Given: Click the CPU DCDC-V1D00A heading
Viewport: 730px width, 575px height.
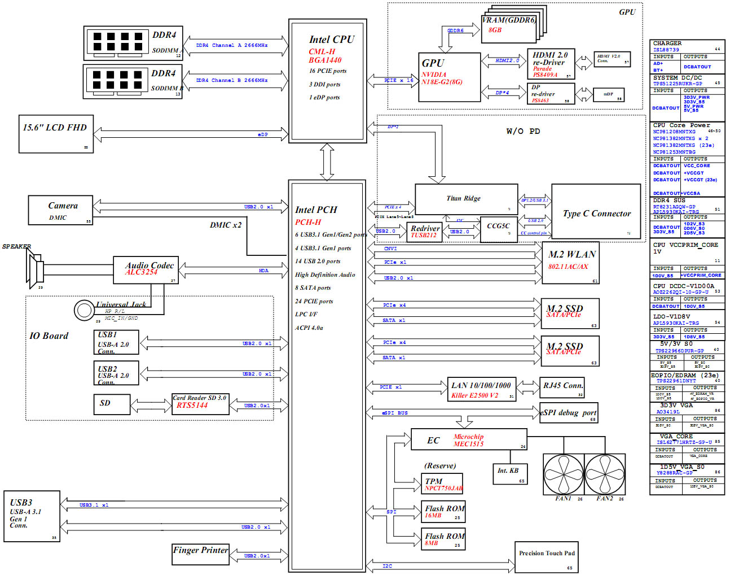Looking at the screenshot, I should [684, 286].
